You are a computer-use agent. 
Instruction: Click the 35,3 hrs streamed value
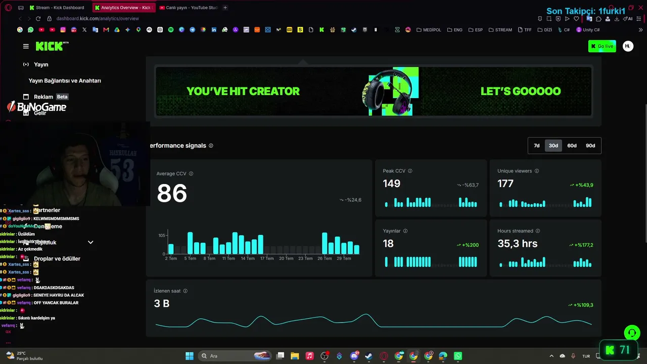[x=518, y=244]
